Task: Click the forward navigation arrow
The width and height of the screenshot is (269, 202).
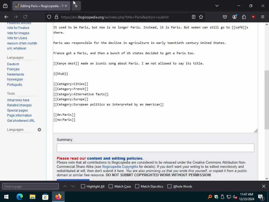Action: [16, 17]
